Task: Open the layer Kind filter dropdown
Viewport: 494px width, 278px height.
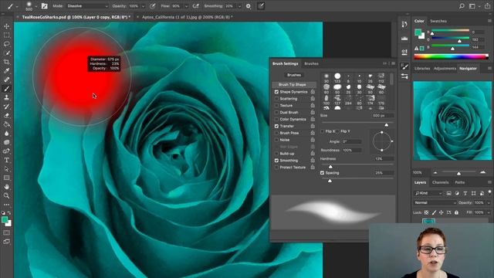Action: click(428, 193)
